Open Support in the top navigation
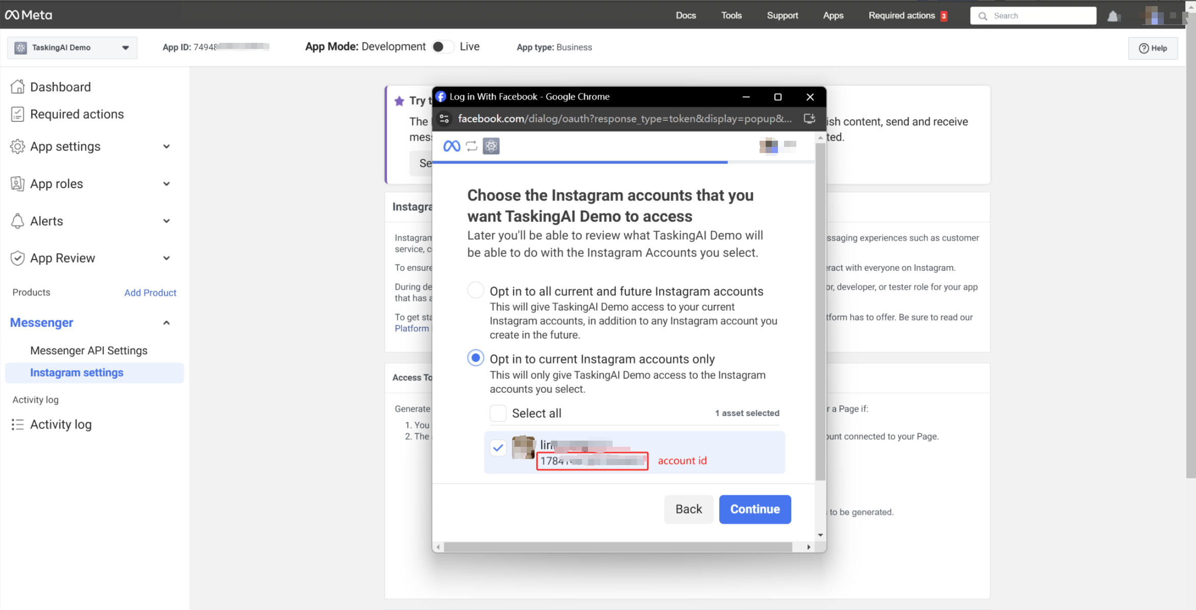Screen dimensions: 1196x610 pyautogui.click(x=782, y=15)
